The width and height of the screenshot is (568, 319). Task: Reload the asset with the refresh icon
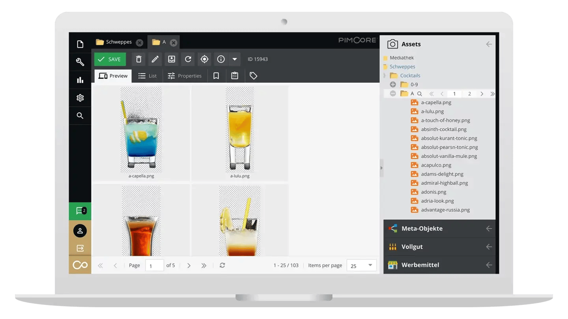(188, 59)
